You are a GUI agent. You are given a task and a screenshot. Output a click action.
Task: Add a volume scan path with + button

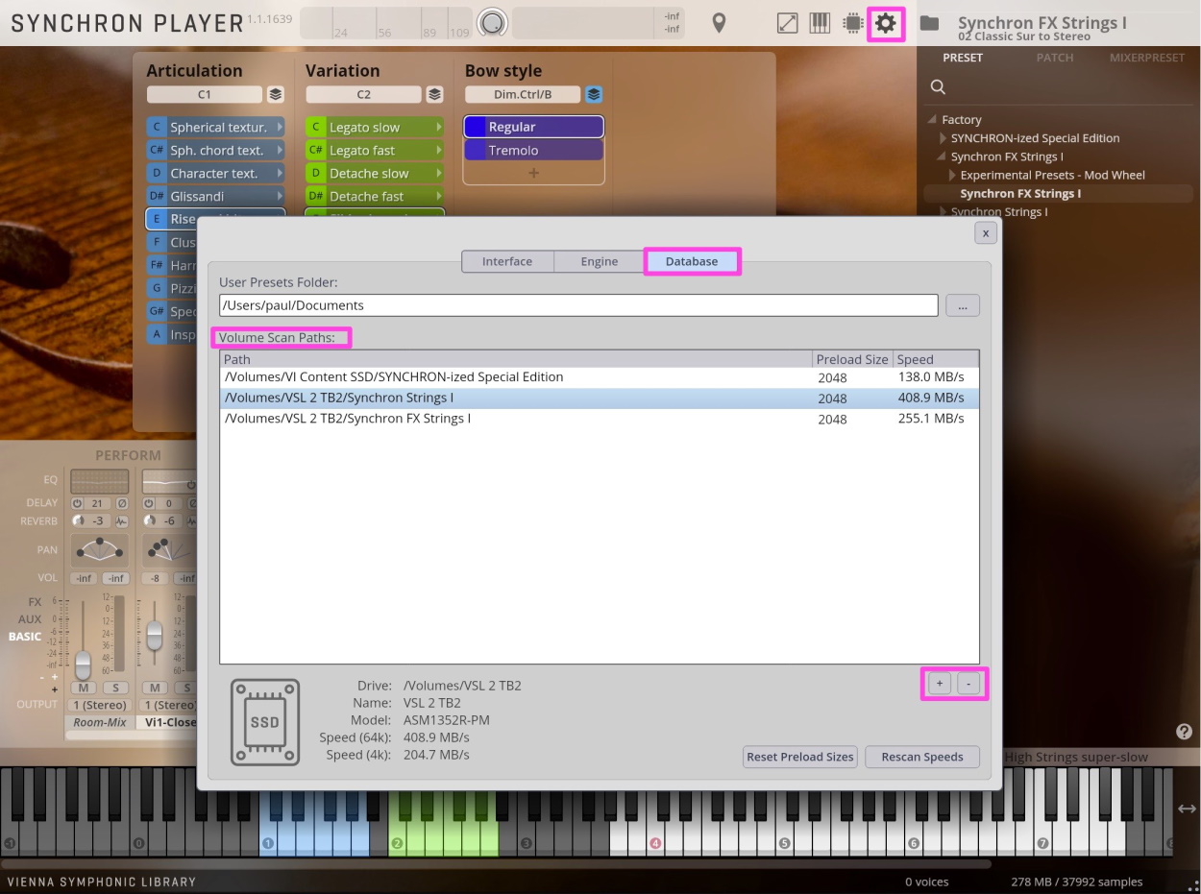coord(939,683)
